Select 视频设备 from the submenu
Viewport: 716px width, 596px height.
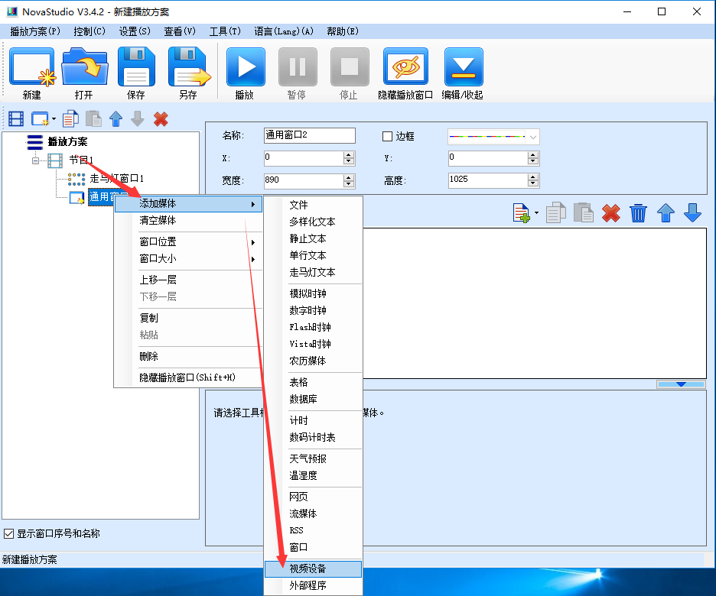tap(312, 569)
